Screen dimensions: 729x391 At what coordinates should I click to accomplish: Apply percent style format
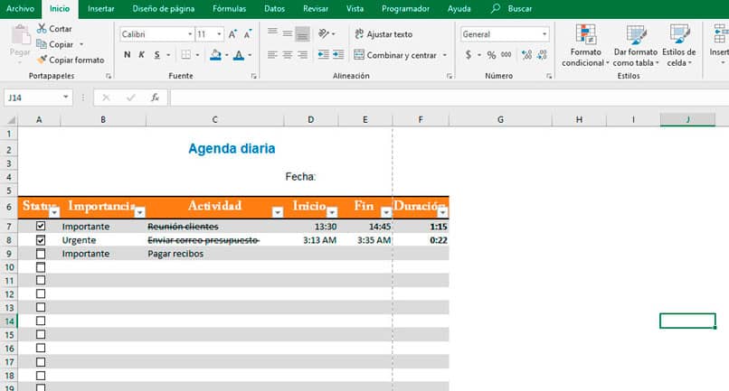pos(491,55)
